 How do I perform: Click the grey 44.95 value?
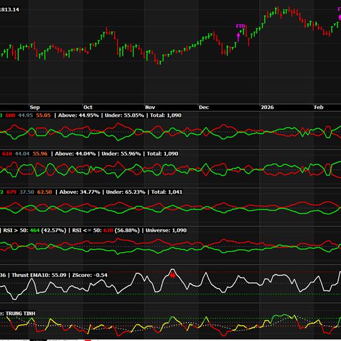(x=26, y=115)
